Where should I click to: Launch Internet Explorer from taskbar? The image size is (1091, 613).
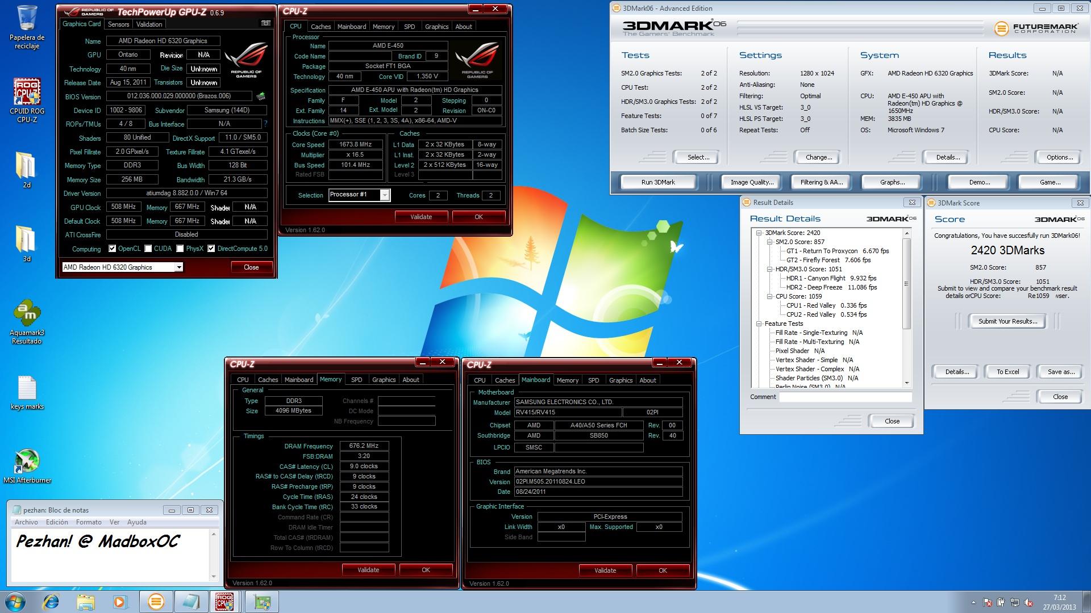point(51,601)
